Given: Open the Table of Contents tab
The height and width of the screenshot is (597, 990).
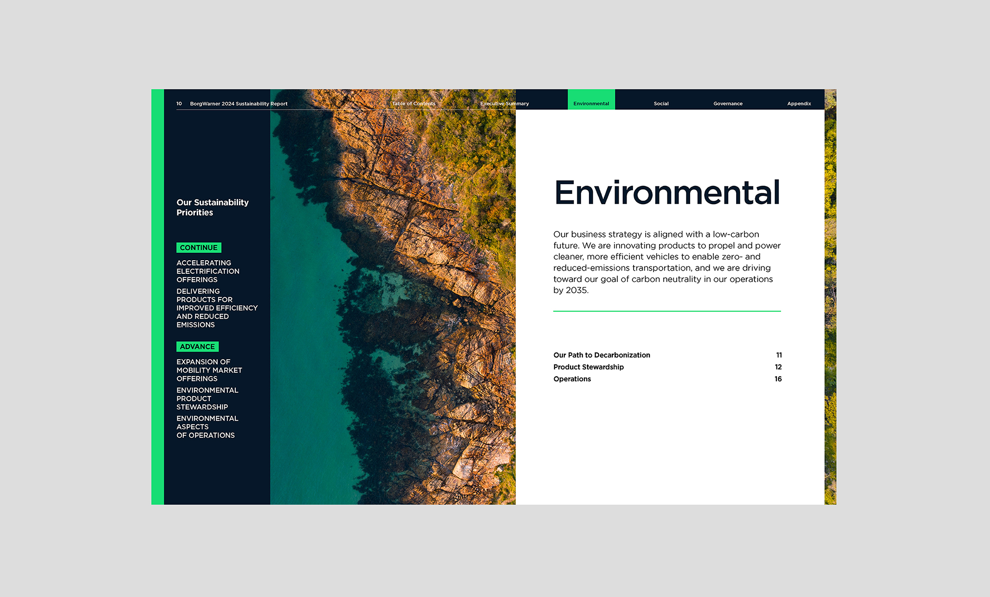Looking at the screenshot, I should click(x=414, y=103).
